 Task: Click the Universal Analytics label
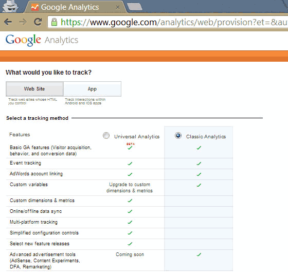(x=137, y=137)
